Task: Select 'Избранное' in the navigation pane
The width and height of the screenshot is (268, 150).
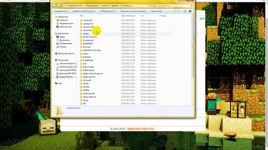Action: tap(63, 17)
